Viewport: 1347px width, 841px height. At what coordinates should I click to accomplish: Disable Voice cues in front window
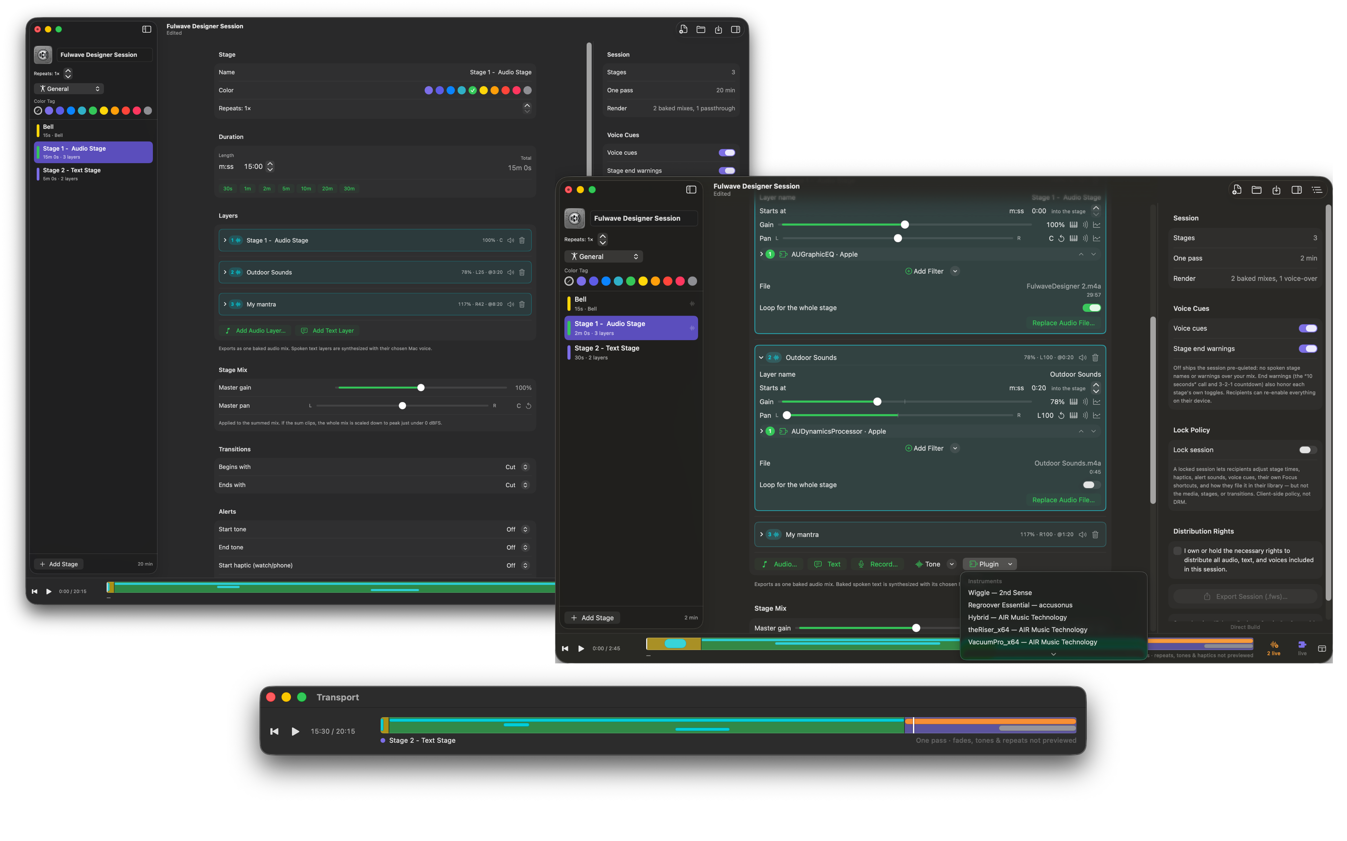(1308, 329)
